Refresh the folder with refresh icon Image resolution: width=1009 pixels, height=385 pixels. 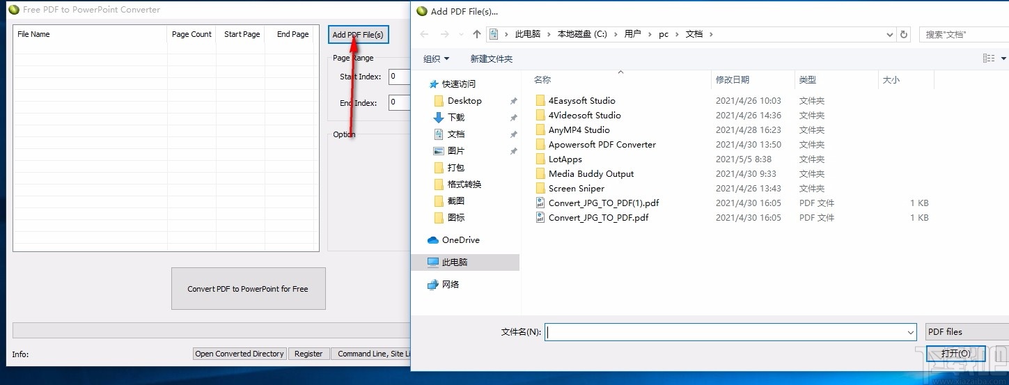tap(904, 34)
